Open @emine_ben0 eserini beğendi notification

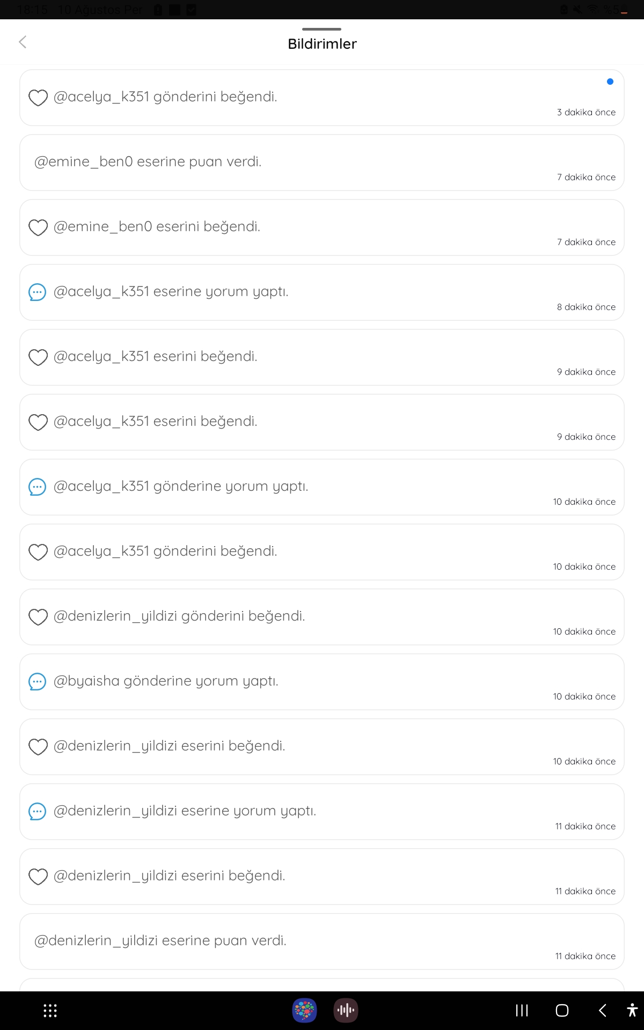coord(322,227)
